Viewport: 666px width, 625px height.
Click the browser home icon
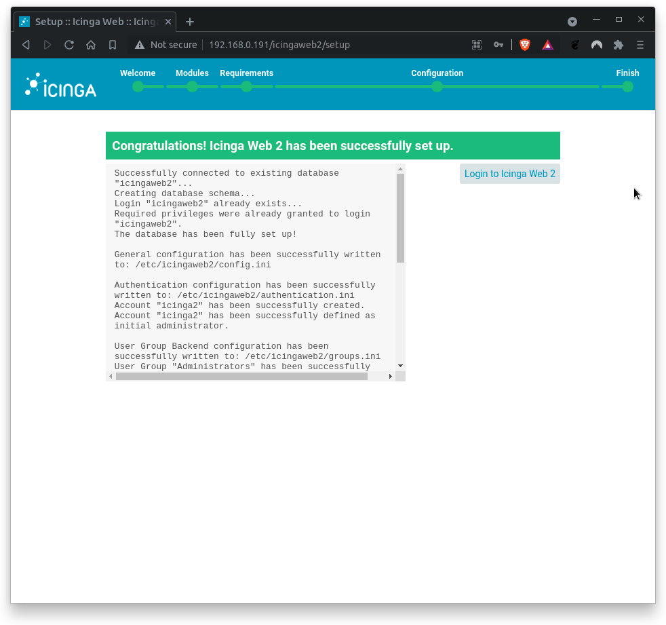click(x=91, y=45)
